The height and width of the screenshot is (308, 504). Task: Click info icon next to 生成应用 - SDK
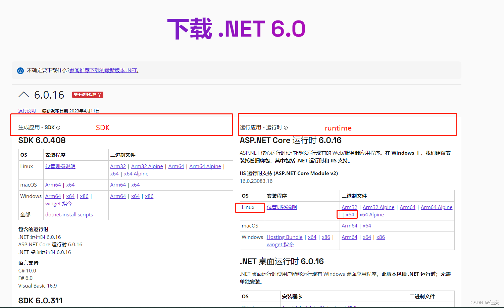pos(58,127)
